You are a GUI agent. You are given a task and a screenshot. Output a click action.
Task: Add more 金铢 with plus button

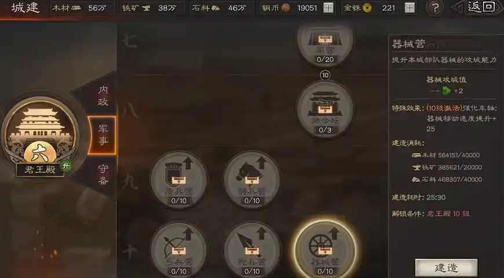(410, 8)
